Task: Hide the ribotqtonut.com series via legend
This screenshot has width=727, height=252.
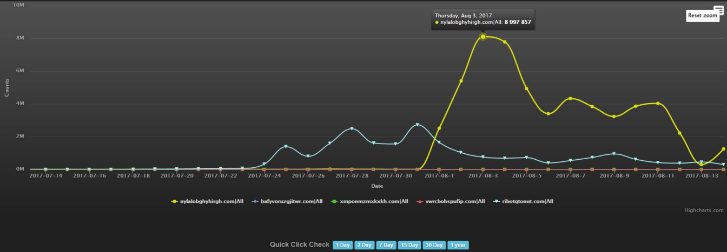Action: (527, 201)
